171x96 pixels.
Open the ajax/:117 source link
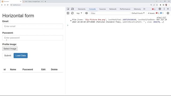coord(161,17)
